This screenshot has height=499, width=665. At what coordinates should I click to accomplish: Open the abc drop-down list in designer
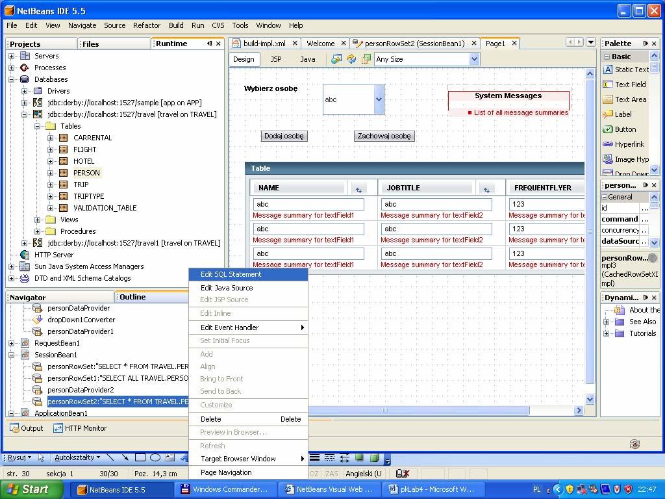pos(379,99)
